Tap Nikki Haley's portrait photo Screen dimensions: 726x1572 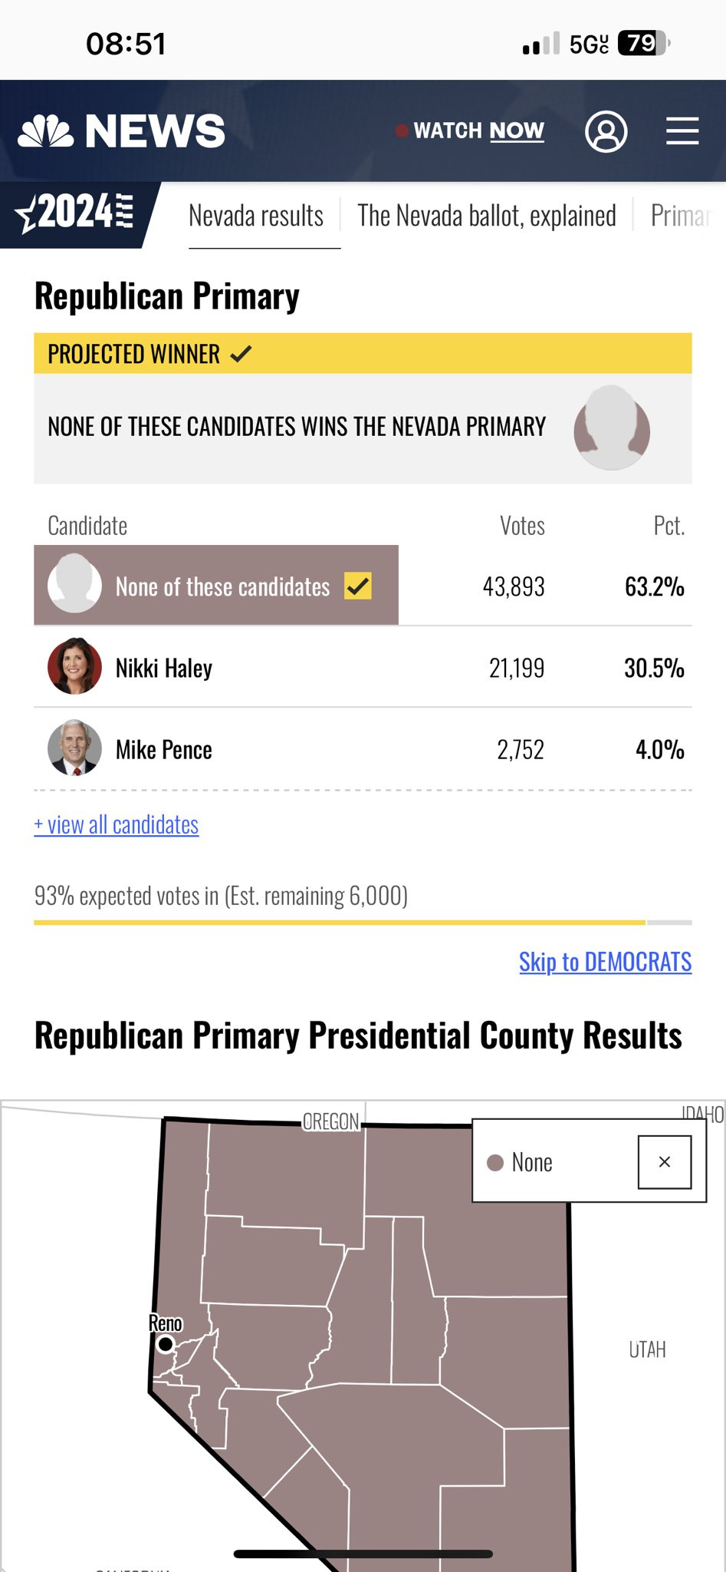click(x=74, y=666)
